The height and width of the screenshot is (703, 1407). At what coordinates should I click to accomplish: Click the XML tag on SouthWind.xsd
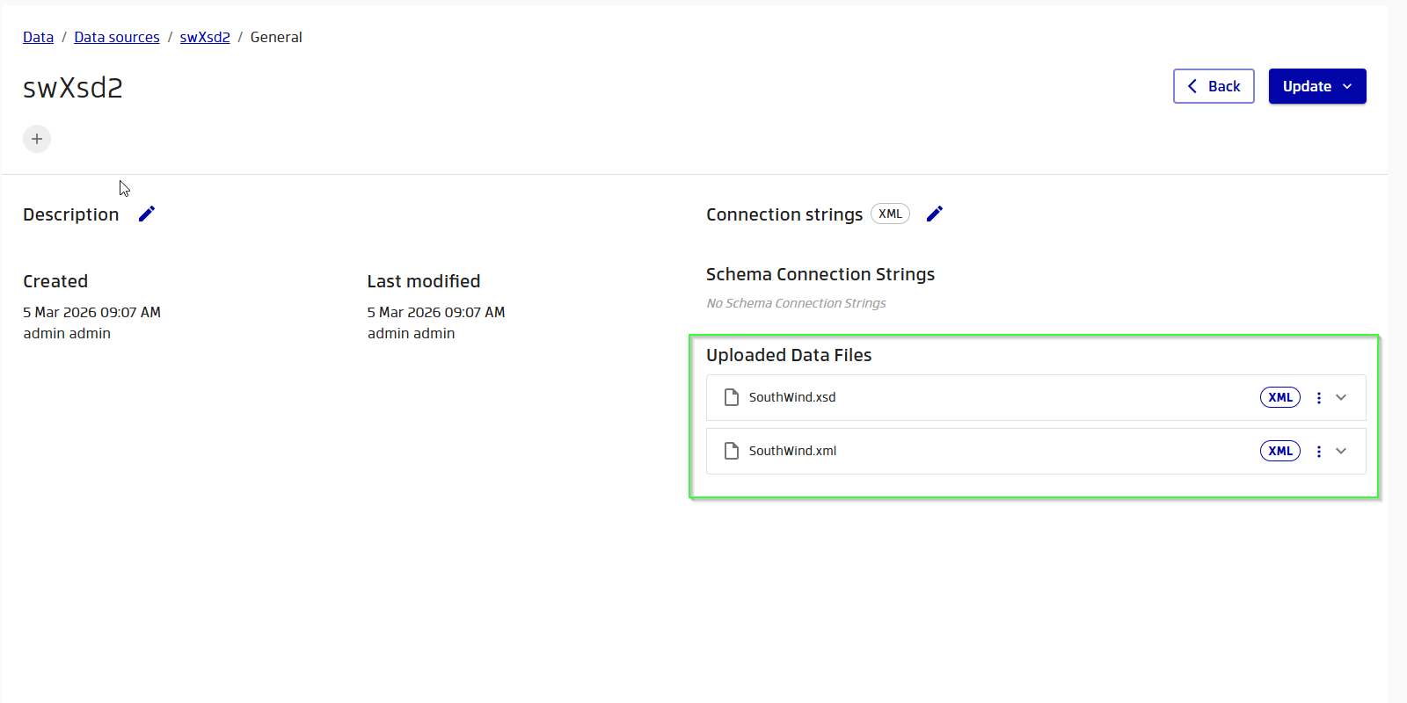[1279, 397]
